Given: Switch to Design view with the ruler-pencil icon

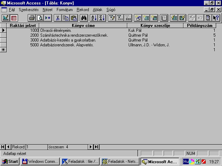Looking at the screenshot, I should pyautogui.click(x=6, y=18).
